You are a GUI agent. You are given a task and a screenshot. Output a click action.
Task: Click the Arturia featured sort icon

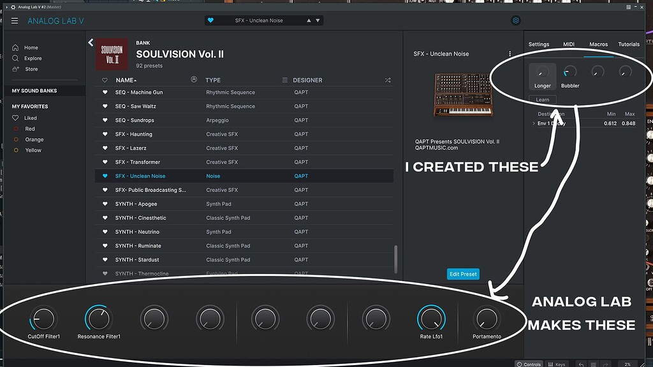194,80
